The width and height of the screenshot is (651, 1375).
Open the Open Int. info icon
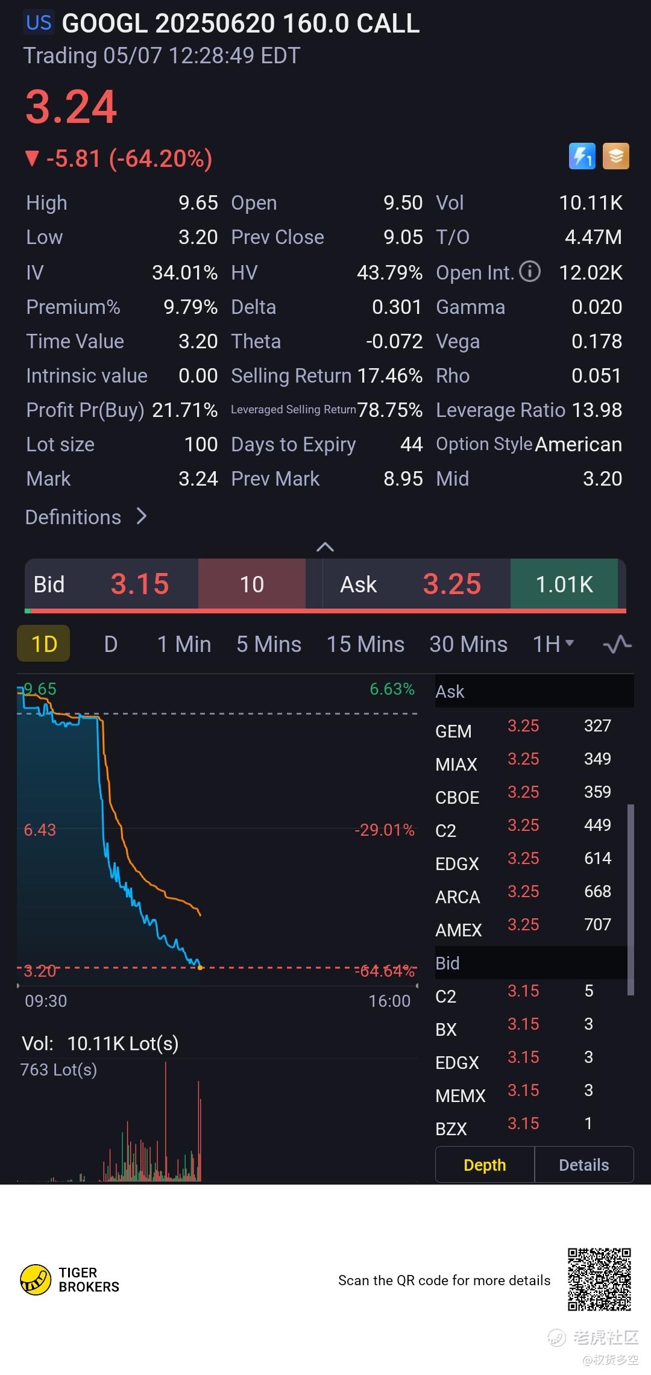coord(530,272)
